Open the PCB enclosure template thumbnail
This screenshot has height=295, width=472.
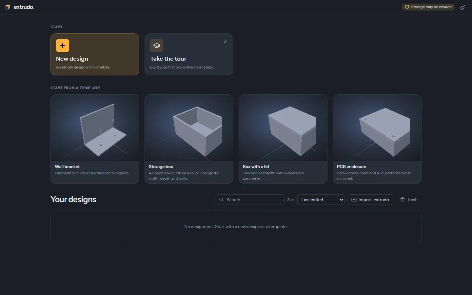377,128
